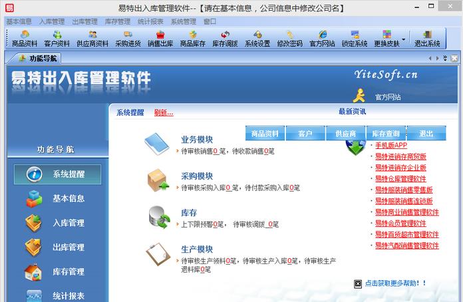Click the 采购模块 box icon
The height and width of the screenshot is (302, 463).
coord(158,180)
